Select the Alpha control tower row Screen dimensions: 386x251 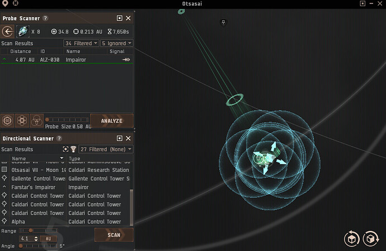click(65, 221)
